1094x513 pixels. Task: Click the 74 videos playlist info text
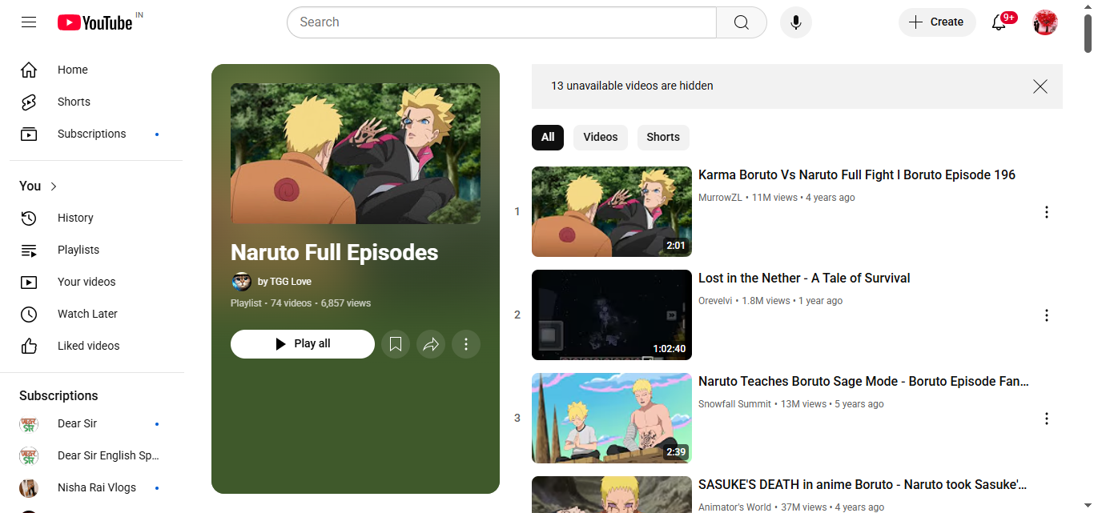(x=291, y=303)
